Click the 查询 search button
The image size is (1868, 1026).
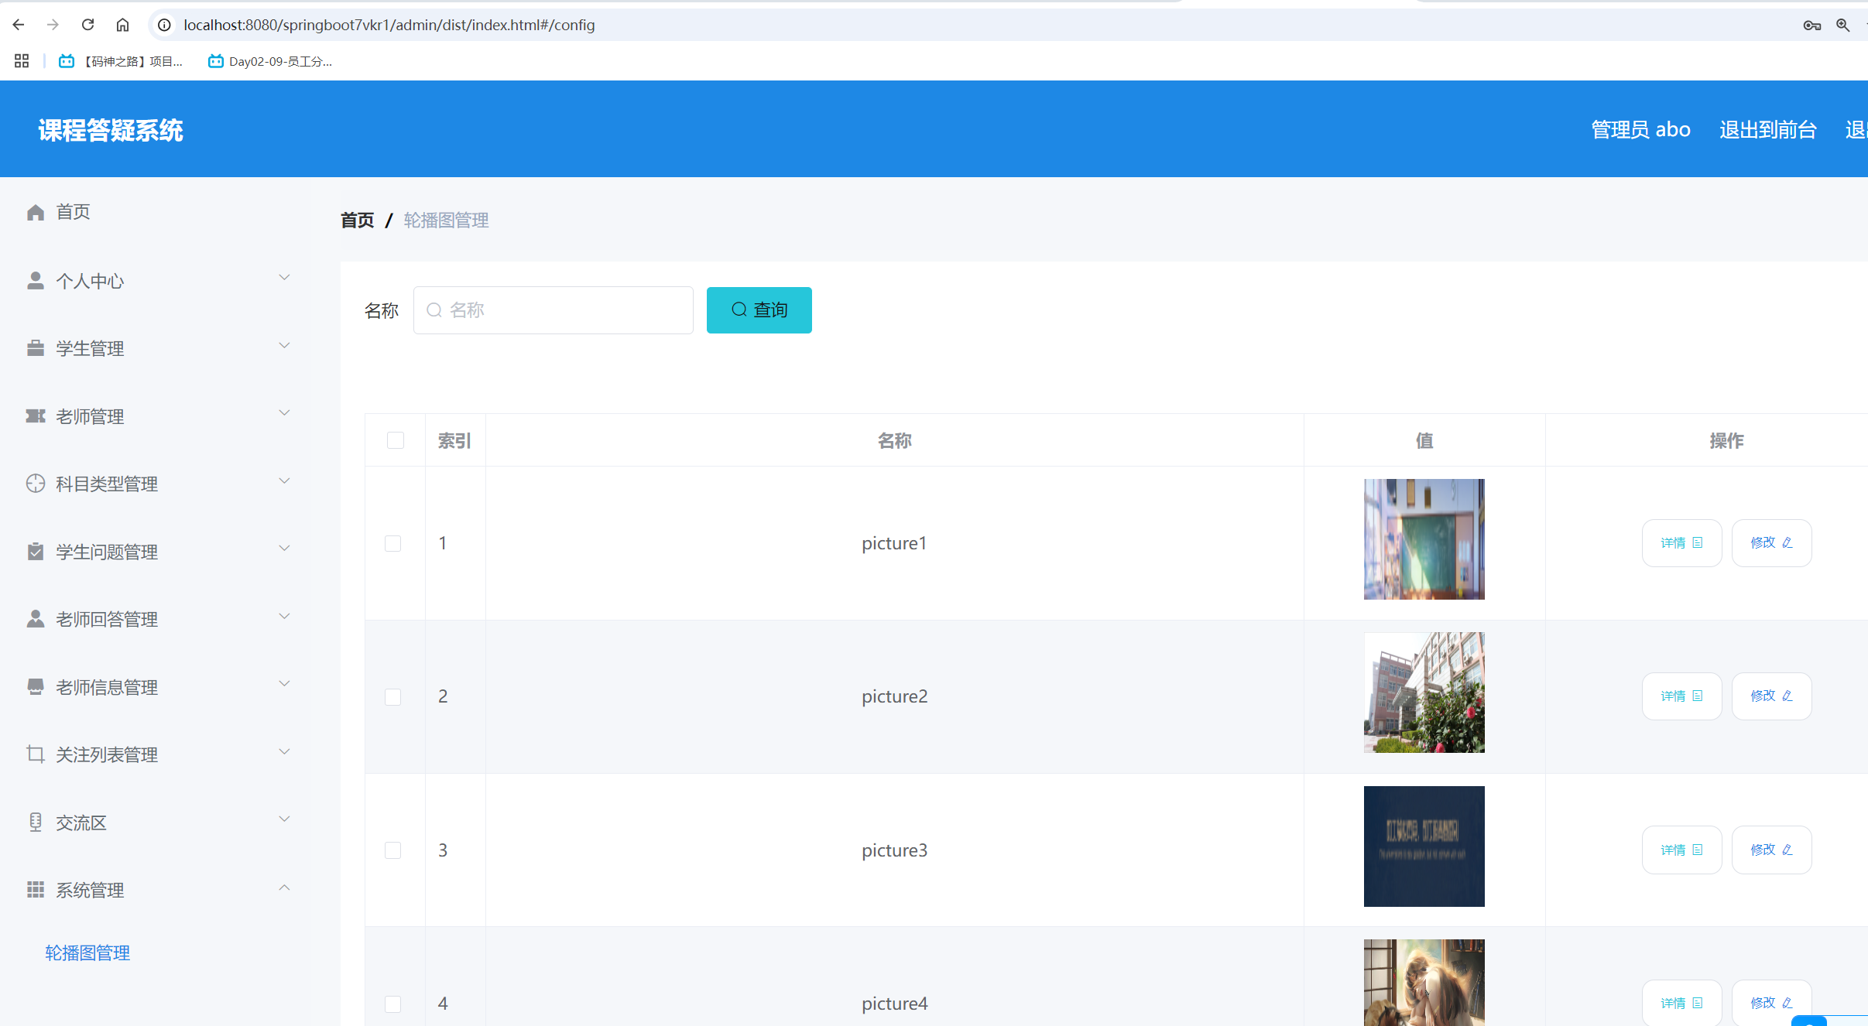tap(759, 310)
